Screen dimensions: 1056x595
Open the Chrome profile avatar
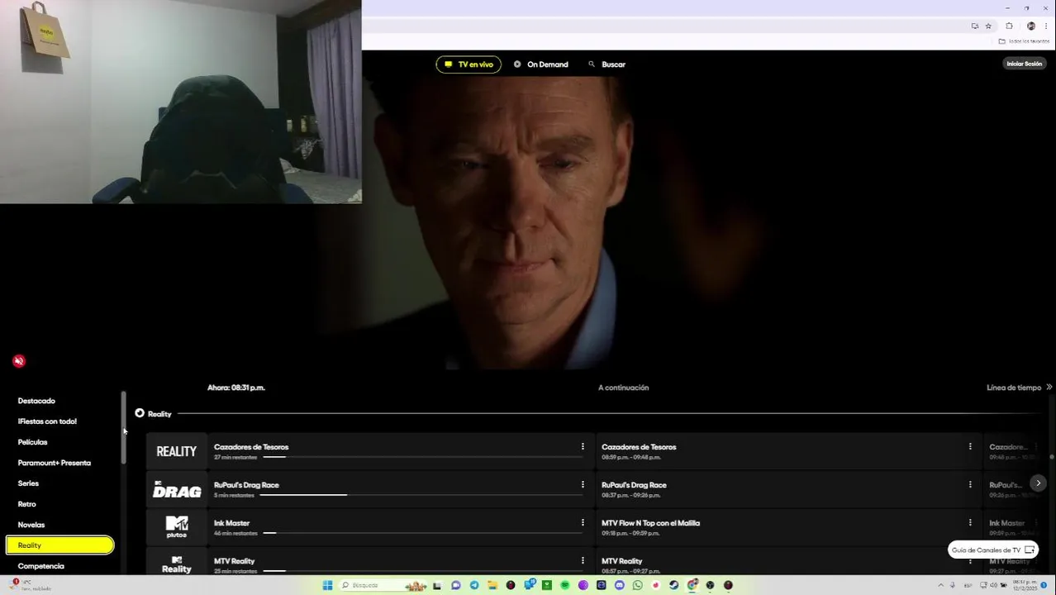click(x=1030, y=26)
